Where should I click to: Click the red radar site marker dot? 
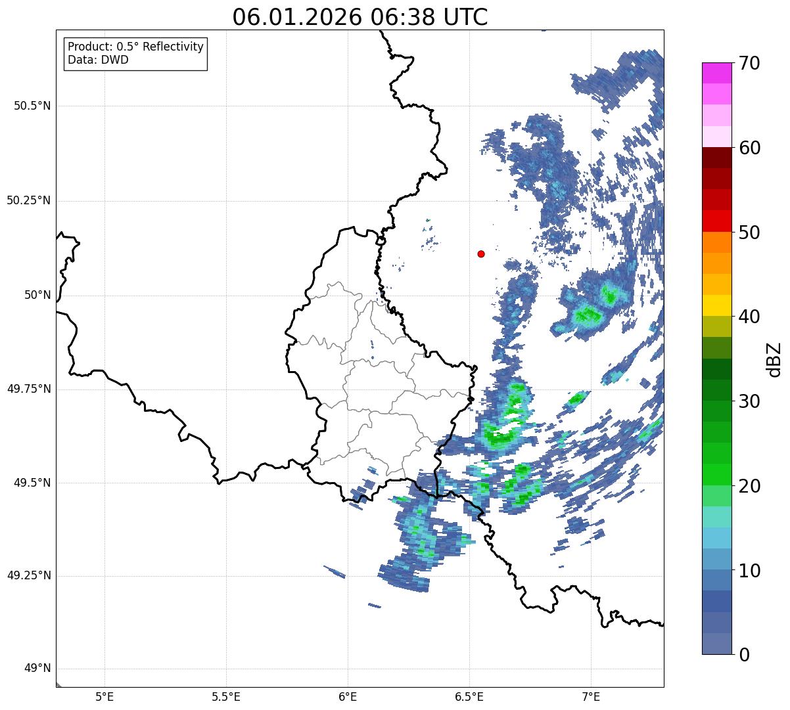481,254
